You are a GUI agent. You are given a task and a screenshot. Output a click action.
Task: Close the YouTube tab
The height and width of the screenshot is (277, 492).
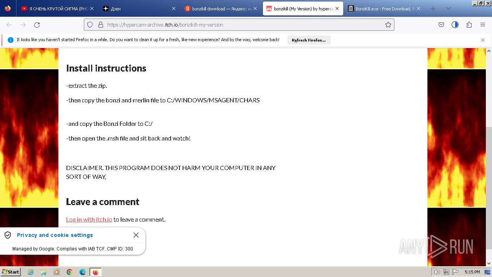coord(91,8)
